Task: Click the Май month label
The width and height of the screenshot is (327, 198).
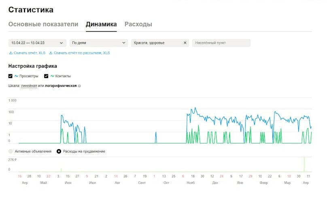Action: pyautogui.click(x=44, y=183)
